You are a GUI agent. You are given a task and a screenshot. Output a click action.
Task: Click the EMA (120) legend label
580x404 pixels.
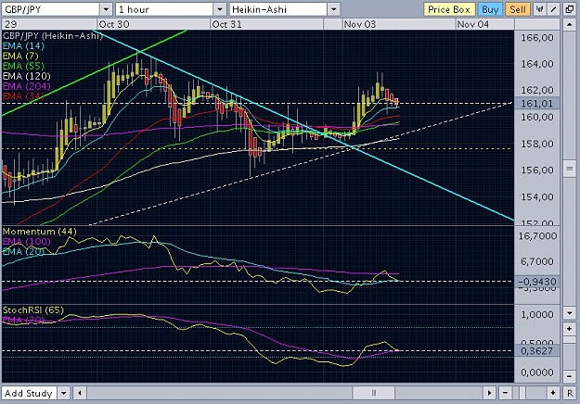[x=27, y=76]
